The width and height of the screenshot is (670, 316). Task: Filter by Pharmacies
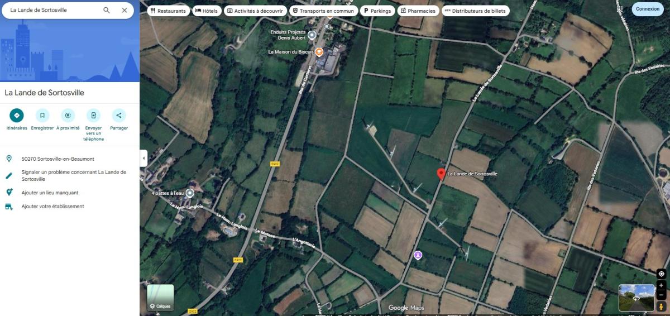pyautogui.click(x=418, y=11)
